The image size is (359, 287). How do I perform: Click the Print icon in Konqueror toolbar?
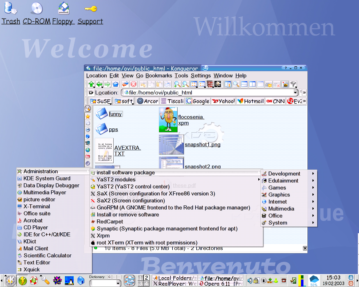tap(168, 84)
